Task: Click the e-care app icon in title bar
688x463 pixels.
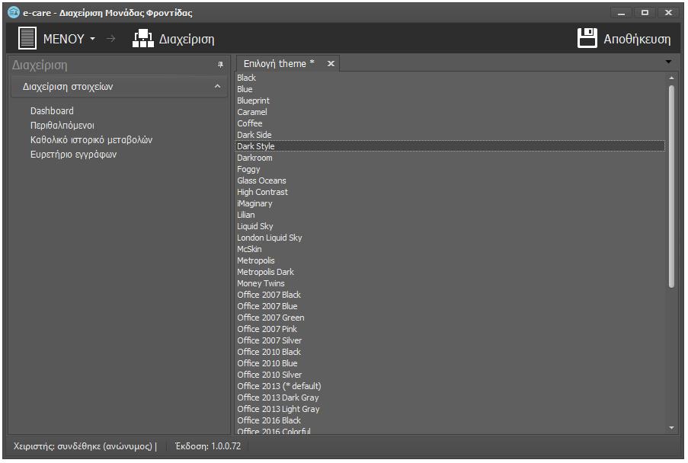Action: 14,12
